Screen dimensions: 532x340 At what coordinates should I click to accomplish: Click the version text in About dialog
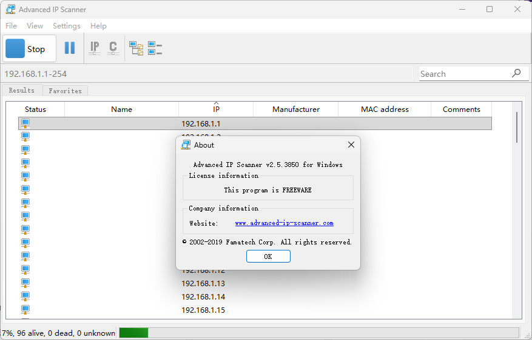268,165
